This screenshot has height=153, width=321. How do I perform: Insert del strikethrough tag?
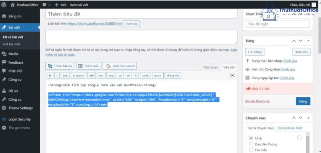pos(91,76)
